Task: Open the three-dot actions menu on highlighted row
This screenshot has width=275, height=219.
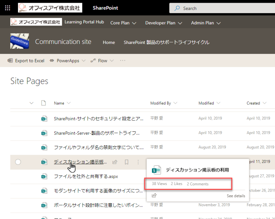Action: point(138,162)
